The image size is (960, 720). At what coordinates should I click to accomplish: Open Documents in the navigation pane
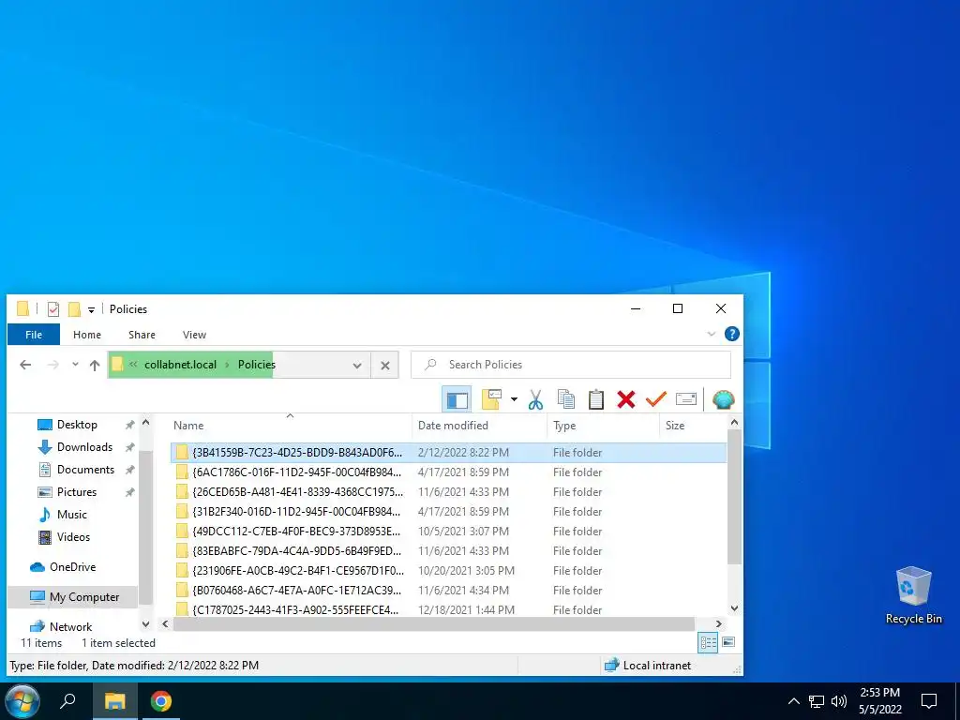tap(85, 470)
